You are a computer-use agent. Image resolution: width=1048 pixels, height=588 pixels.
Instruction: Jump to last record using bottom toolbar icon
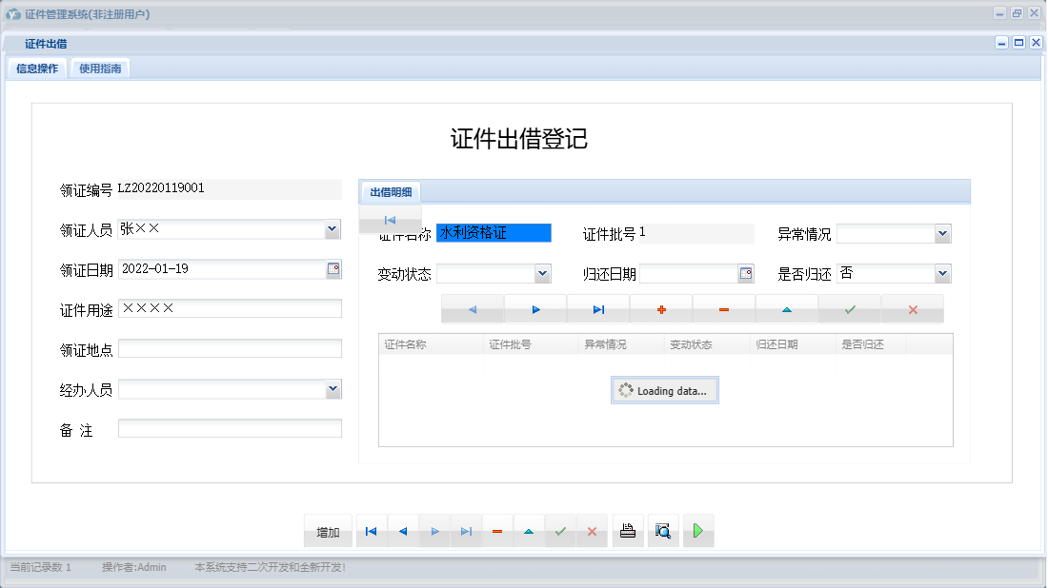[466, 531]
